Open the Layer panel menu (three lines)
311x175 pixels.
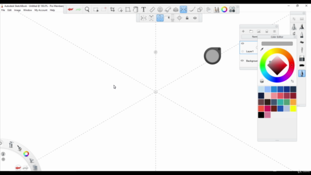point(275,31)
